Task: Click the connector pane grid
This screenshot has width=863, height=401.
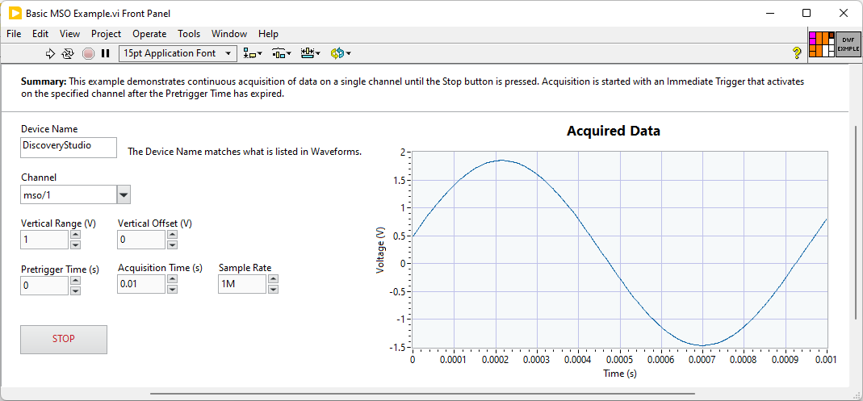Action: (821, 44)
